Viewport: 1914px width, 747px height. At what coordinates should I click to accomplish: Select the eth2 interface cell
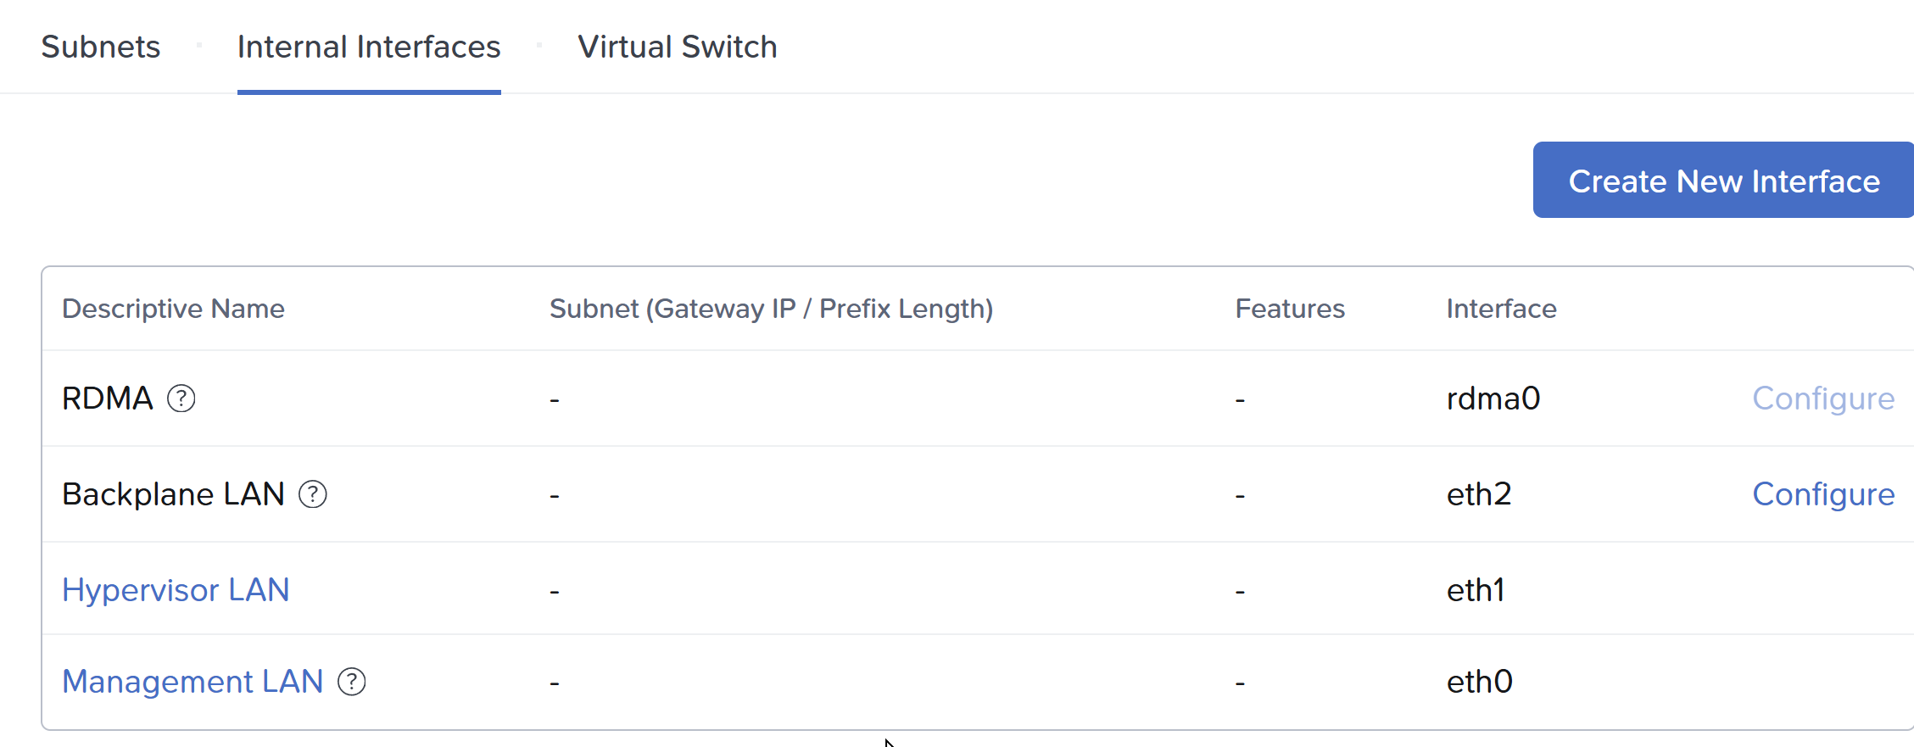1478,494
